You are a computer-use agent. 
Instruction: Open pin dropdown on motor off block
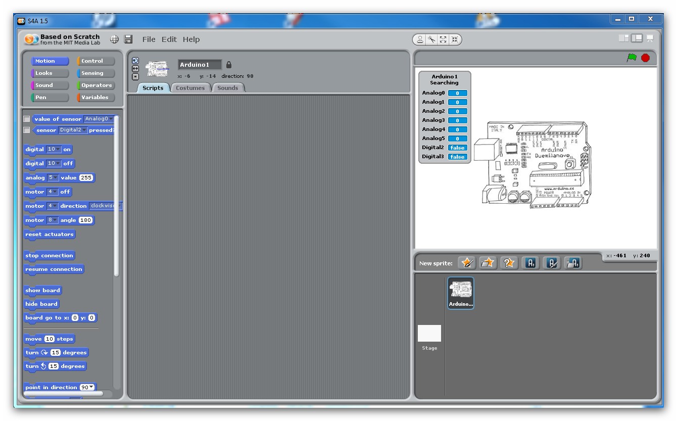[x=53, y=192]
